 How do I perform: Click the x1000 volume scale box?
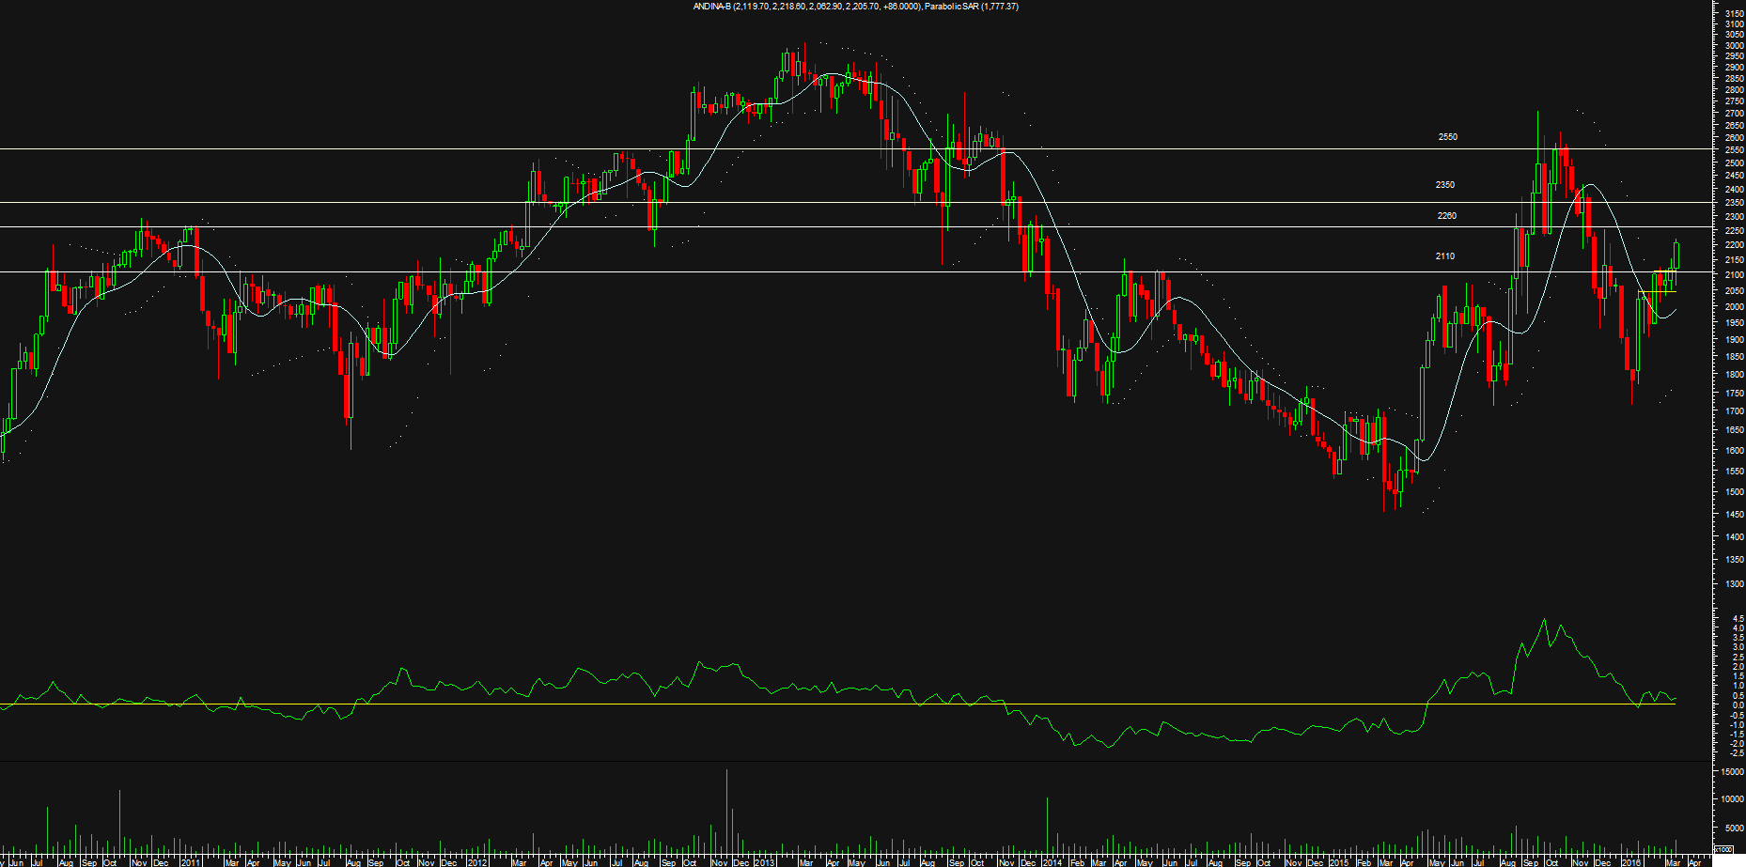[x=1723, y=849]
